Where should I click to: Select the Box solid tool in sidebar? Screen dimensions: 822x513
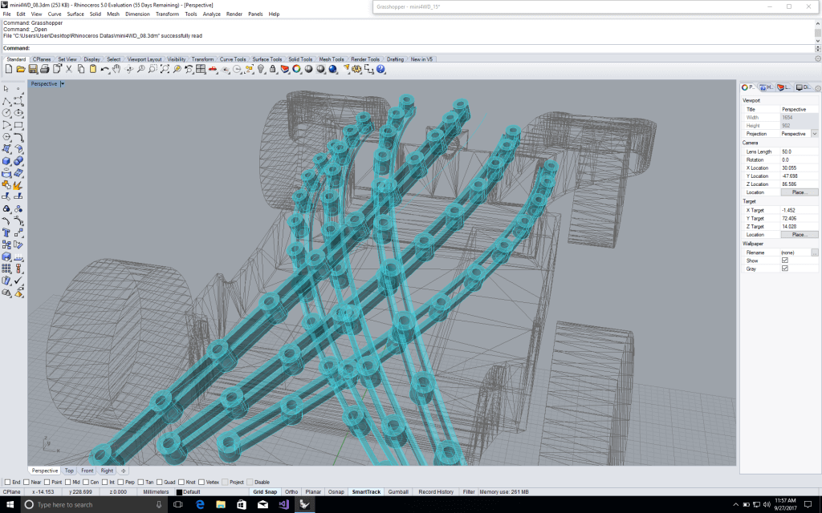(x=6, y=160)
